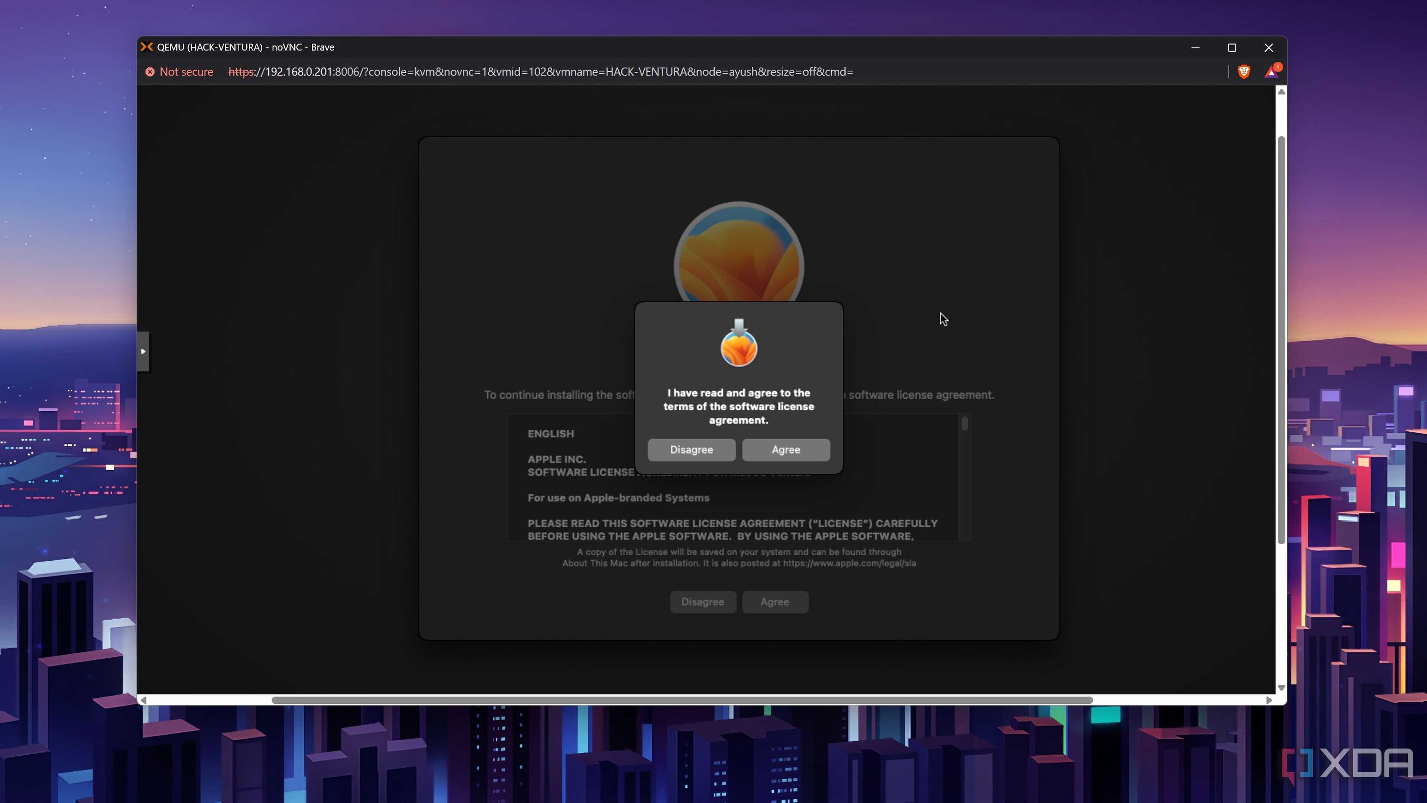
Task: Expand the noVNC control panel side handle
Action: pyautogui.click(x=143, y=351)
